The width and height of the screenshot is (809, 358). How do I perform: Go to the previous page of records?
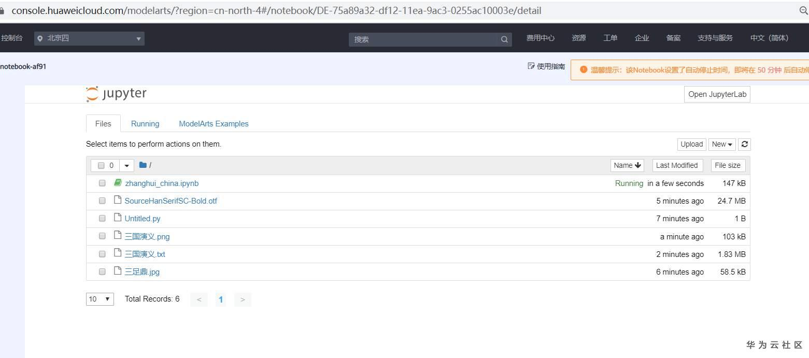pos(199,299)
